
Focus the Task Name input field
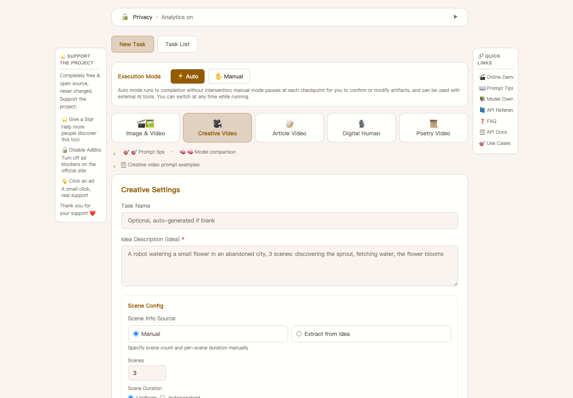coord(290,220)
